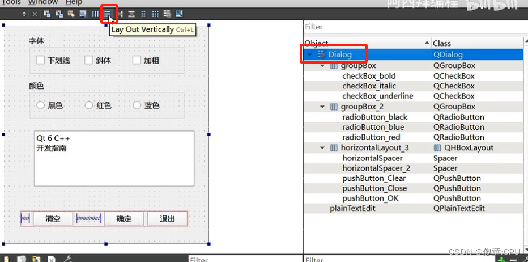Select the pushButton_OK row
The width and height of the screenshot is (528, 262).
point(414,198)
